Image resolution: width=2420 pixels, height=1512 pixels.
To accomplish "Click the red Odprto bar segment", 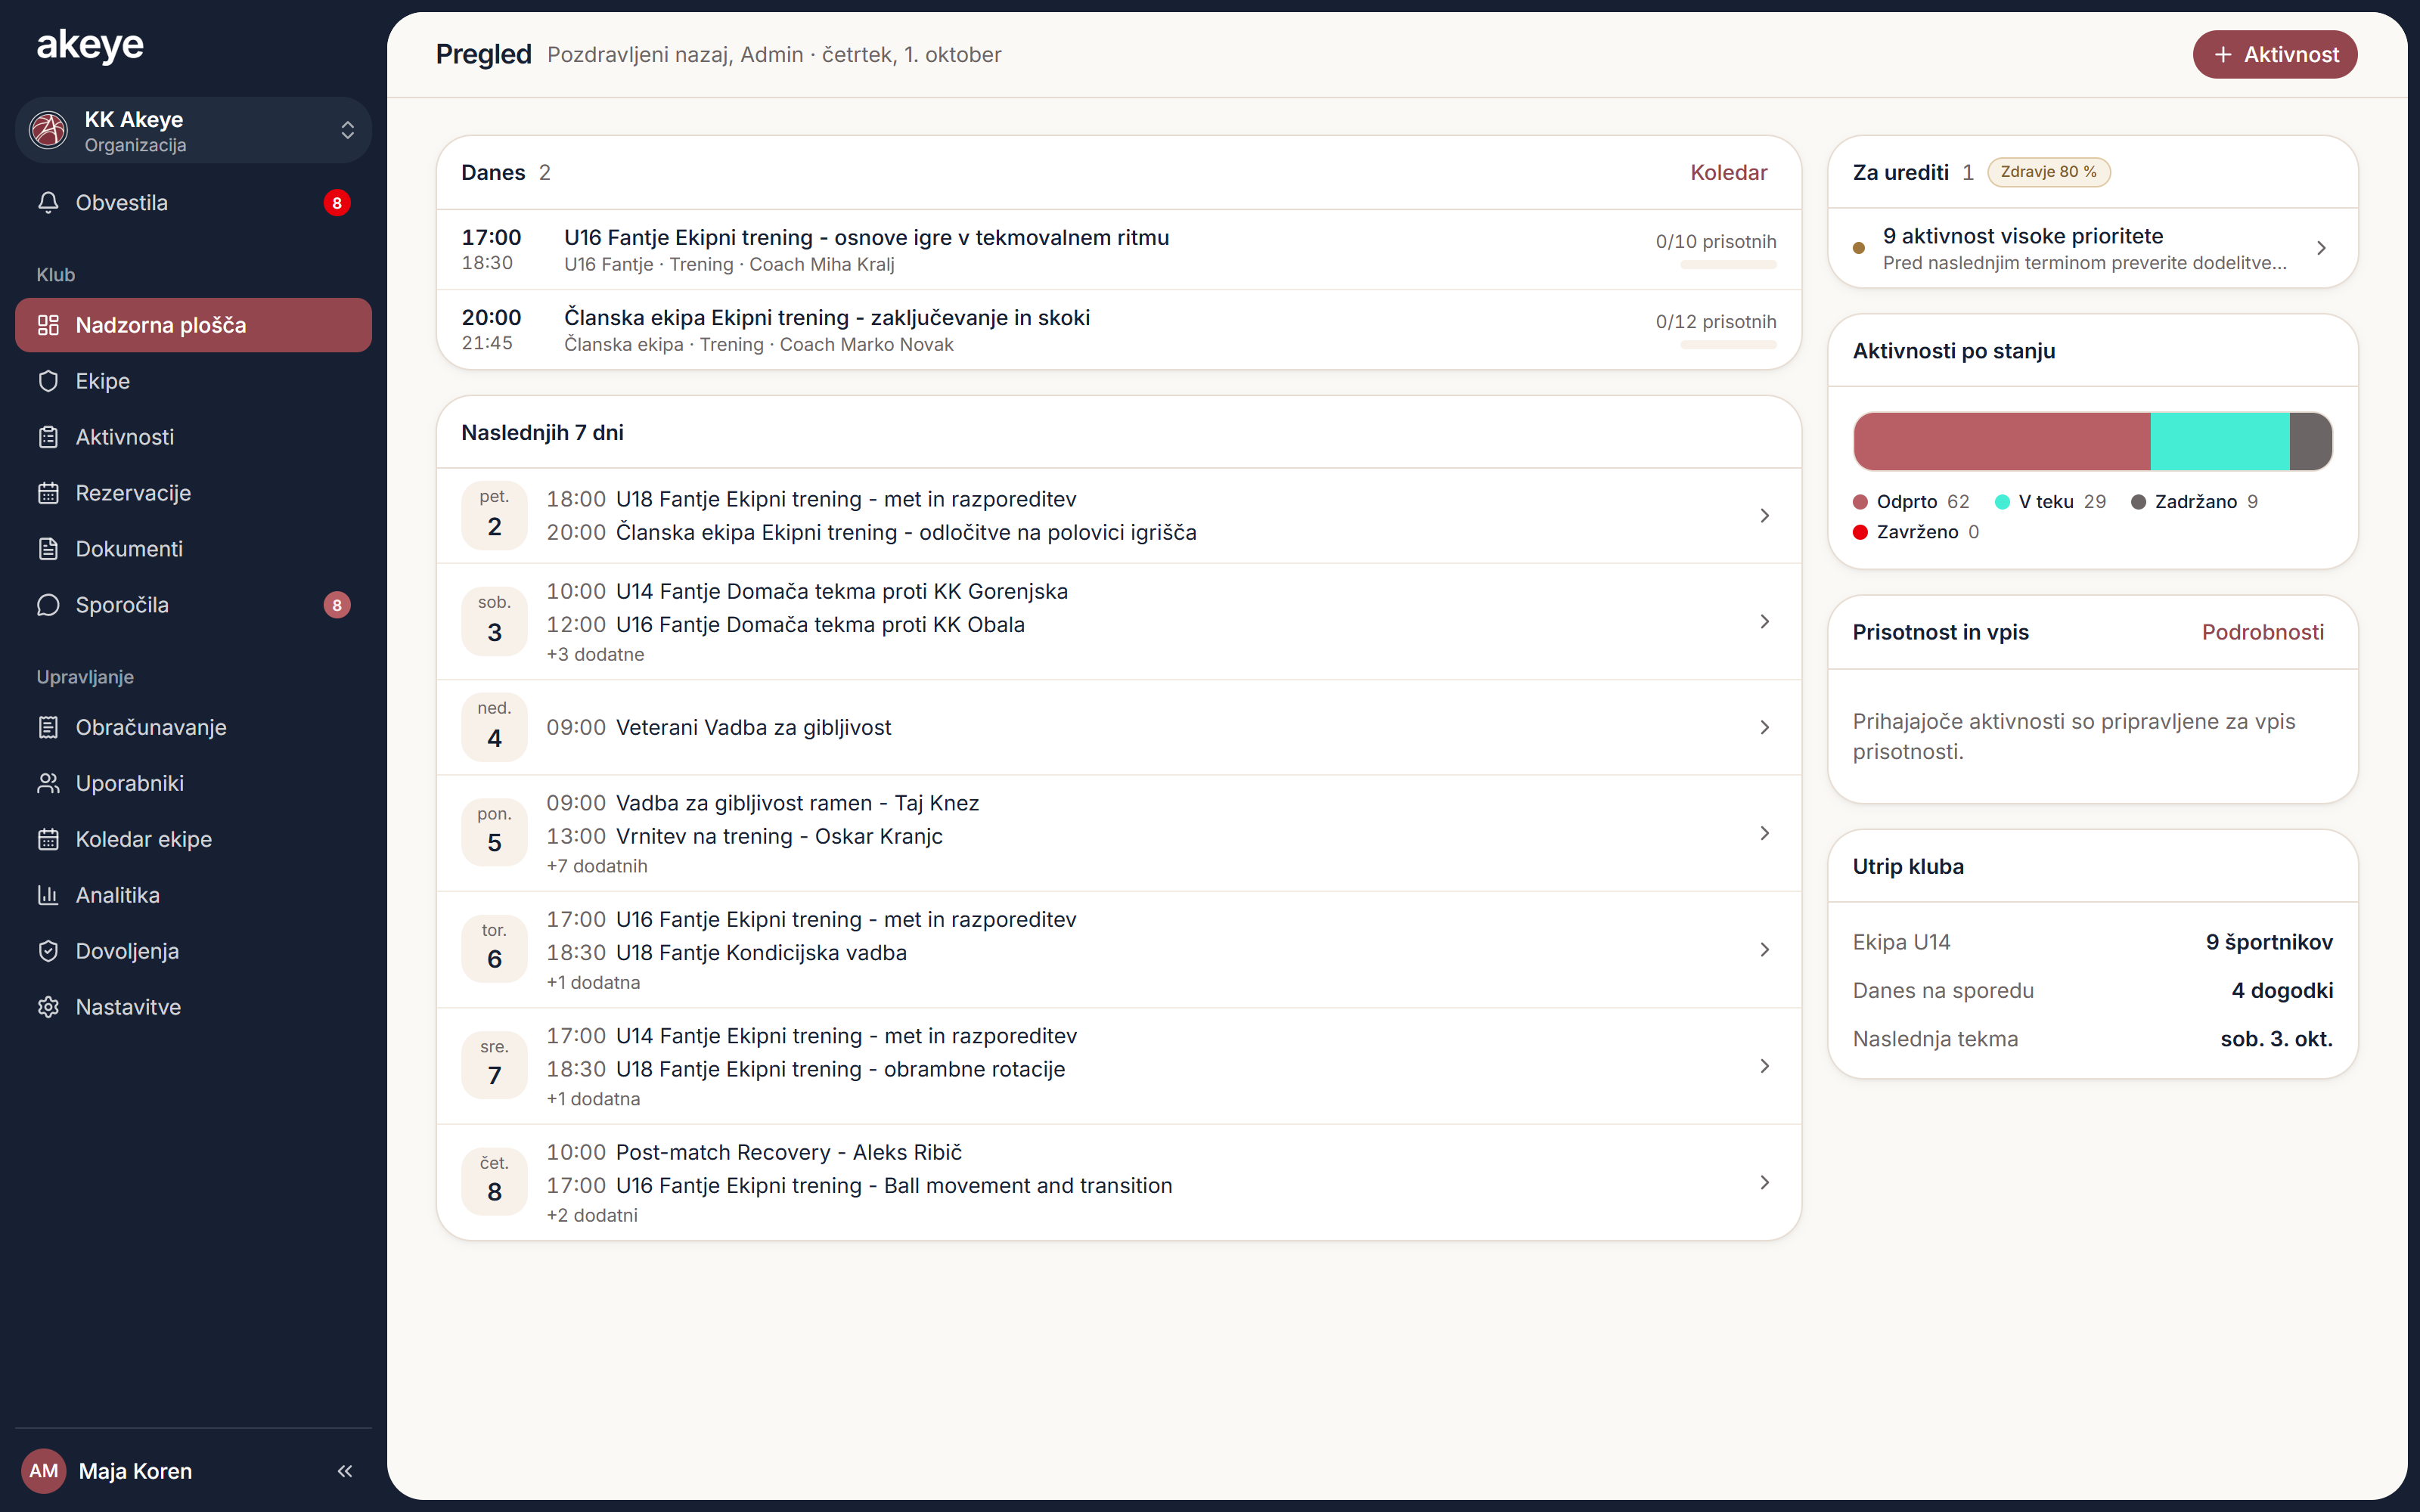I will tap(2002, 441).
